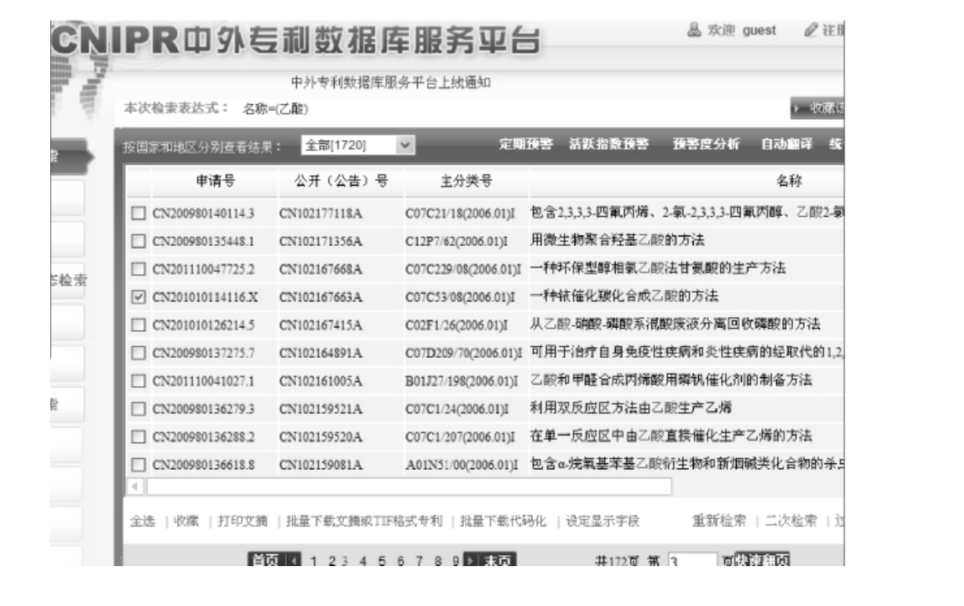Check the box for CN201110047725.2
Viewport: 964px width, 606px height.
[139, 270]
